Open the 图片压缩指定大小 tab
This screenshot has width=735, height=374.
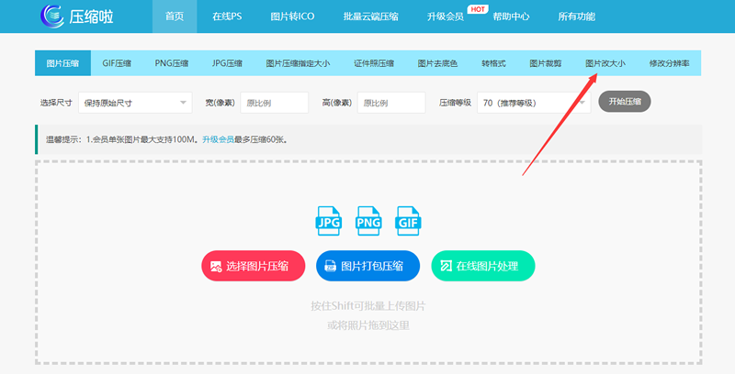298,63
